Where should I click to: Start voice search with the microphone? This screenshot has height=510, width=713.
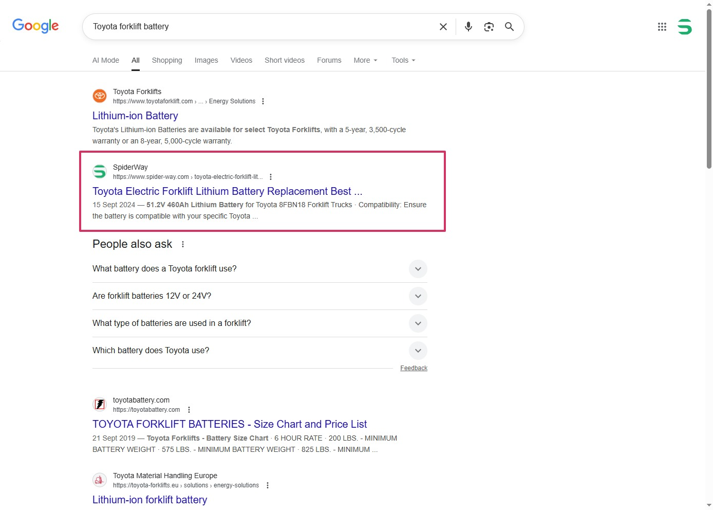click(468, 27)
